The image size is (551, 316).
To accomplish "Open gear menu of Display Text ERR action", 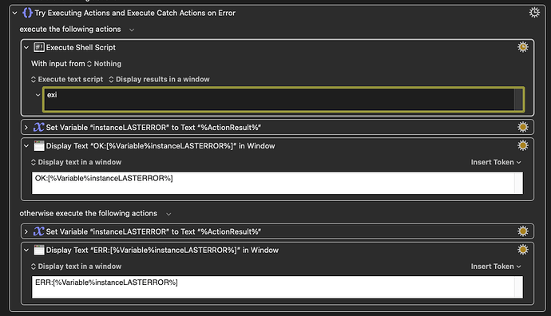I will coord(523,250).
